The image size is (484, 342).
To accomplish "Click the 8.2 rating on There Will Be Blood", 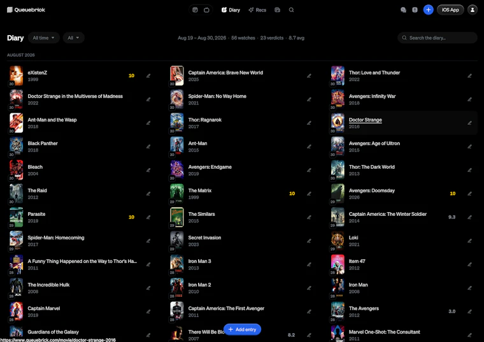I will [292, 335].
